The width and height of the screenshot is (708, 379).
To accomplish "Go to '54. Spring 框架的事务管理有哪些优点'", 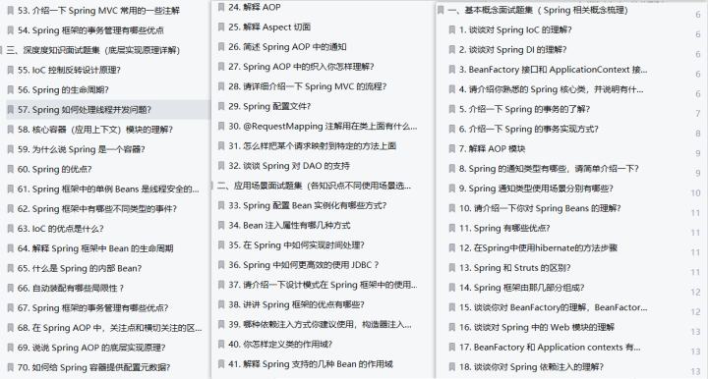I will tap(90, 30).
